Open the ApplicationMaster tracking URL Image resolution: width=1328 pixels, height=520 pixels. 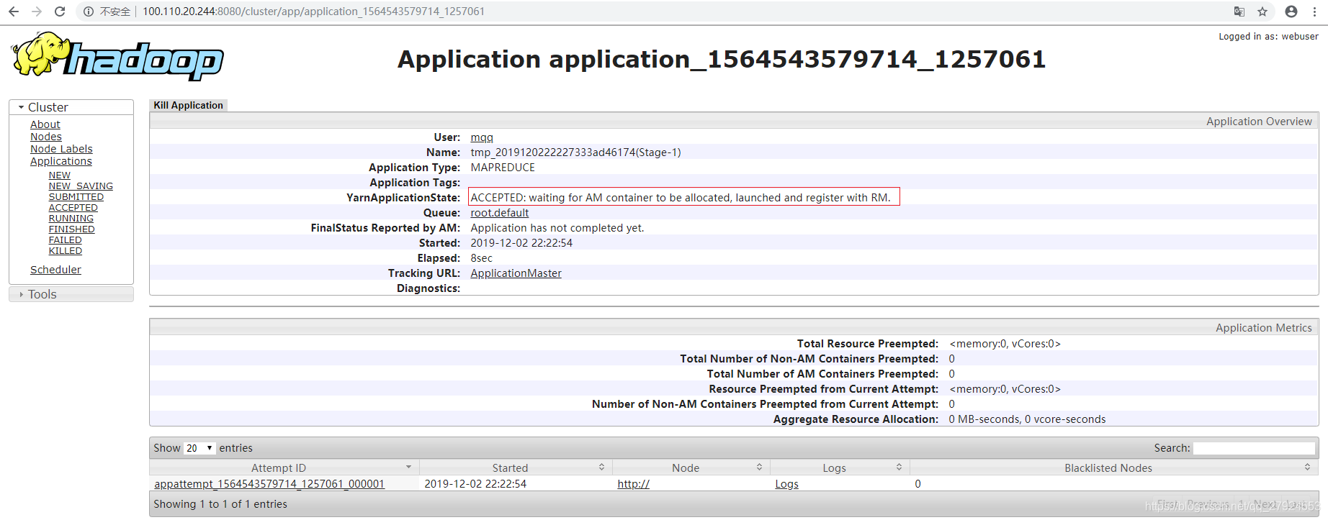(516, 273)
